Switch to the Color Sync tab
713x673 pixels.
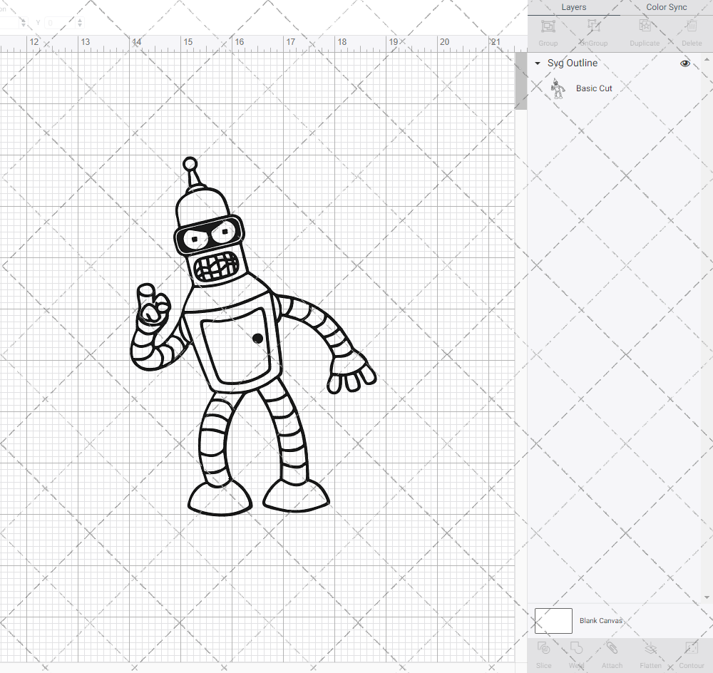click(x=666, y=7)
